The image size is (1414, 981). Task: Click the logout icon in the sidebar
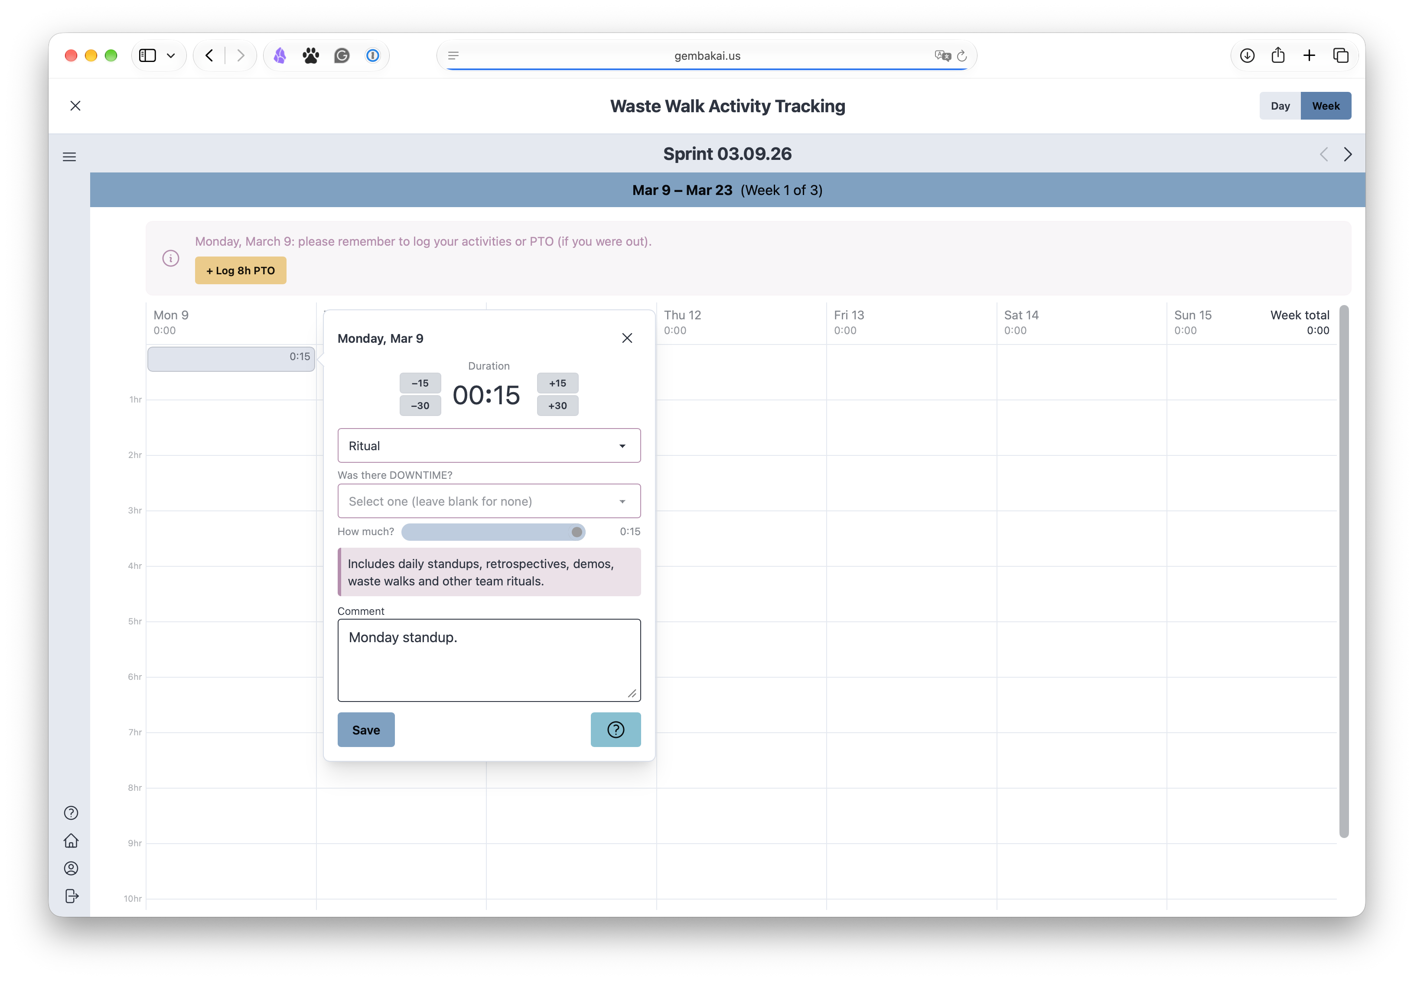(72, 896)
